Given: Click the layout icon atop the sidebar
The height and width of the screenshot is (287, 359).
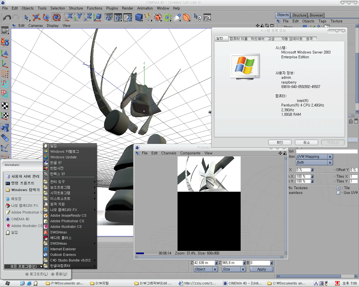Looking at the screenshot, I should coord(5,31).
